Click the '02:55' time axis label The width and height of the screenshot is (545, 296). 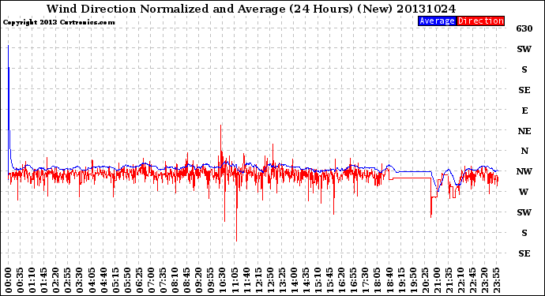tap(68, 280)
